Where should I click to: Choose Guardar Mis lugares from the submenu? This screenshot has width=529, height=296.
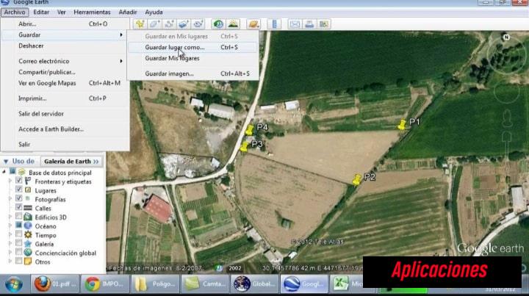(x=192, y=58)
